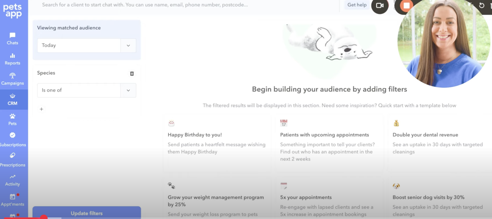Open Subscriptions in the sidebar

pos(13,140)
